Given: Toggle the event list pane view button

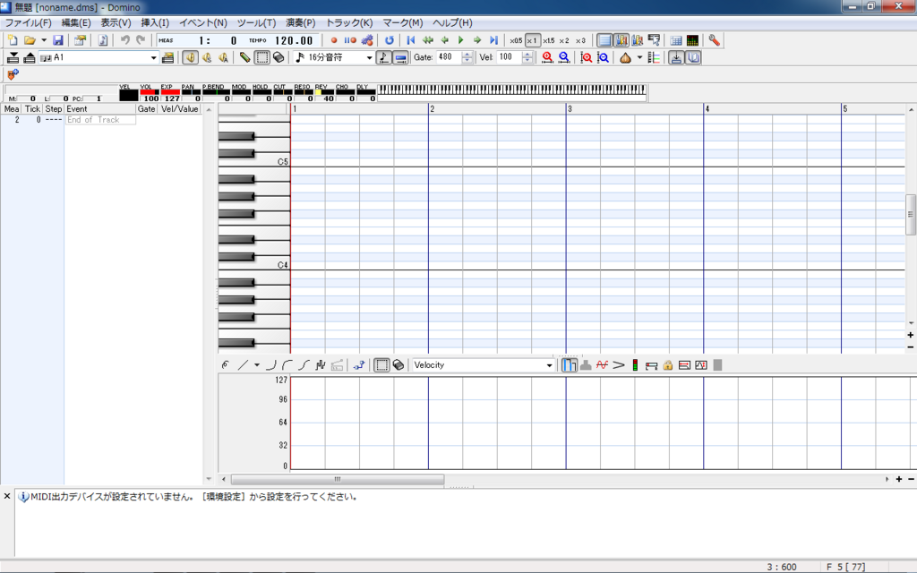Looking at the screenshot, I should coord(604,40).
